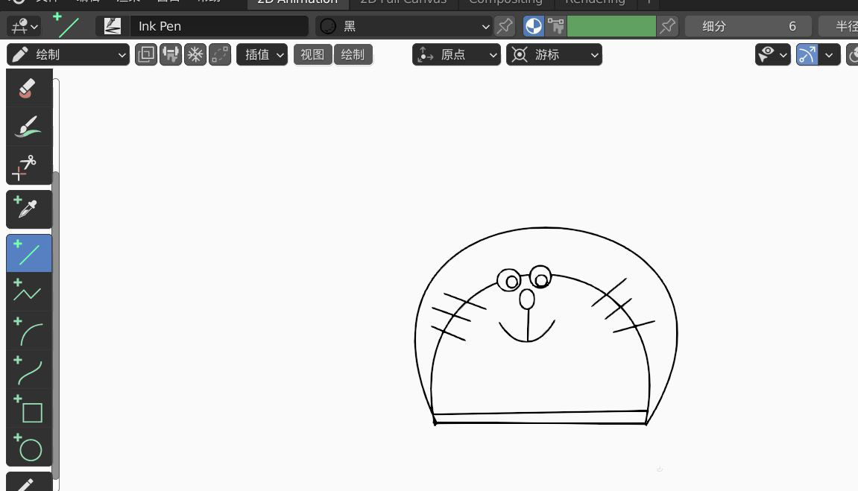Pin the 黑 material
This screenshot has height=491, width=858.
pos(505,26)
